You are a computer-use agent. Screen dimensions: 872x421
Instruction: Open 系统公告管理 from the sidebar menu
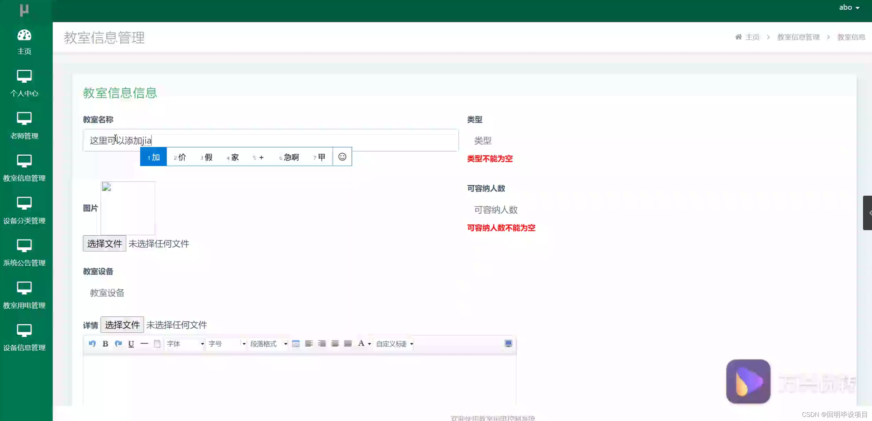tap(24, 245)
